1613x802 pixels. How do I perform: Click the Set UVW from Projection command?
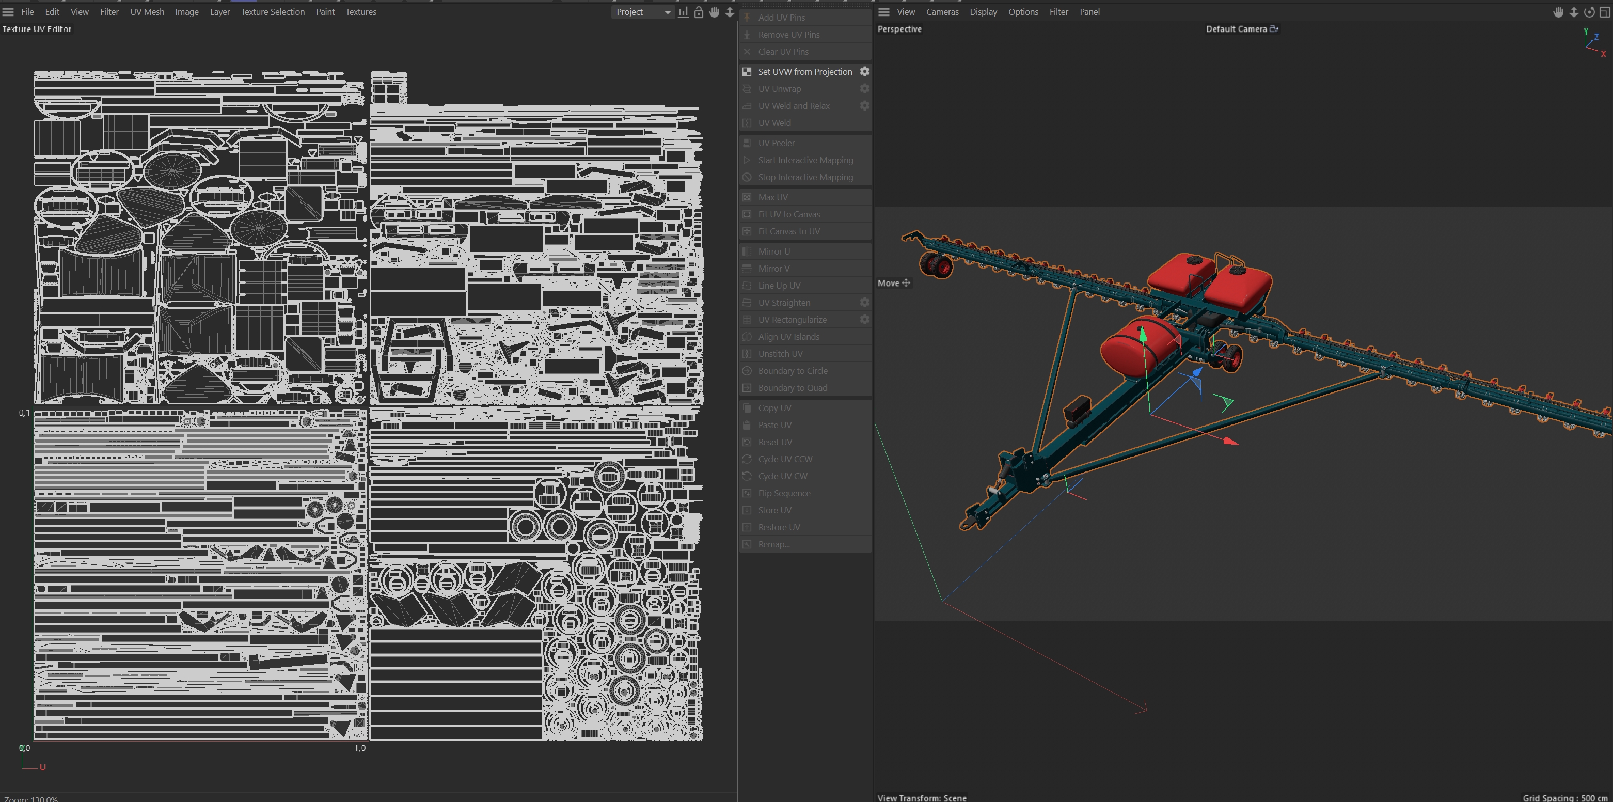click(x=804, y=72)
